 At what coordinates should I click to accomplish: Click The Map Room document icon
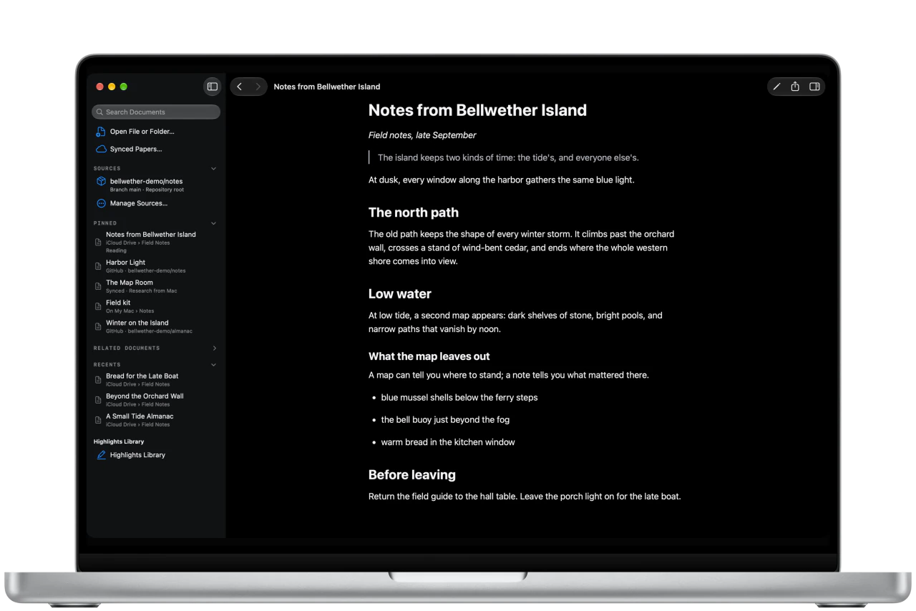[x=99, y=286]
